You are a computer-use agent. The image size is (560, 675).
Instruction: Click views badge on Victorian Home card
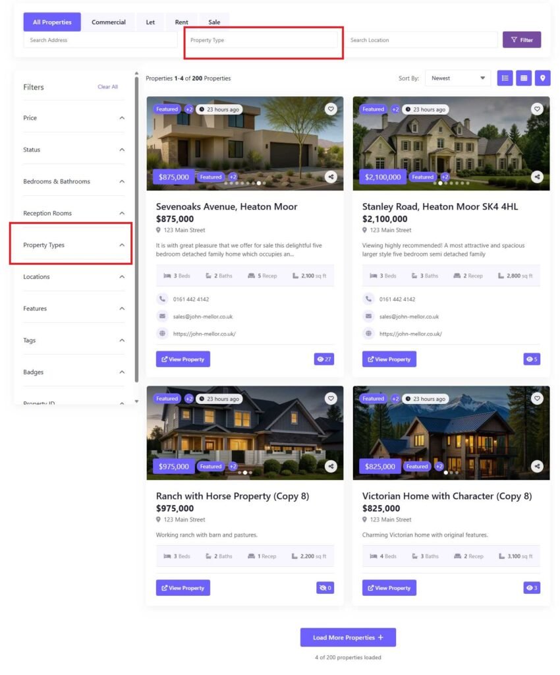click(531, 588)
